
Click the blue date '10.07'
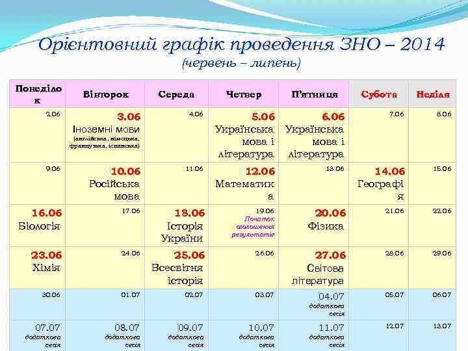pos(261,328)
